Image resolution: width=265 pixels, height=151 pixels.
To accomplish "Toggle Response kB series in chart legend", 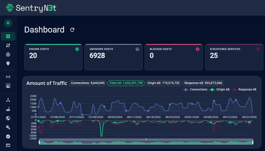I will tap(244, 89).
